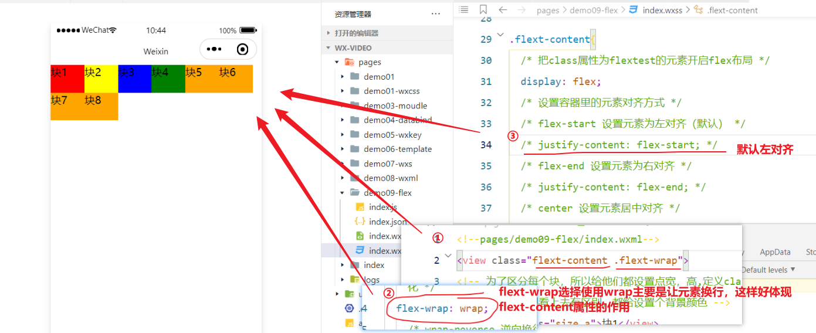Screen dimensions: 816x333
Task: Click demo09-flex in the breadcrumb path
Action: click(x=594, y=10)
